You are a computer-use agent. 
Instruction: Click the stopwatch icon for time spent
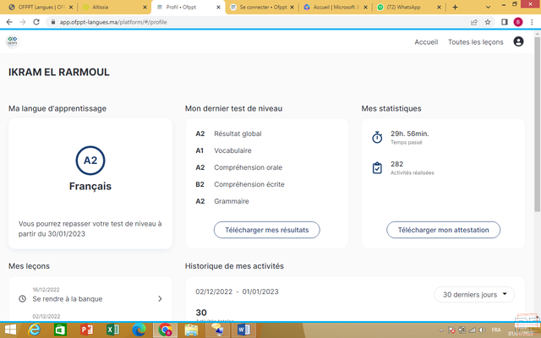377,137
